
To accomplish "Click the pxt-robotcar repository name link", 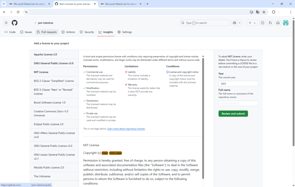I will [46, 23].
